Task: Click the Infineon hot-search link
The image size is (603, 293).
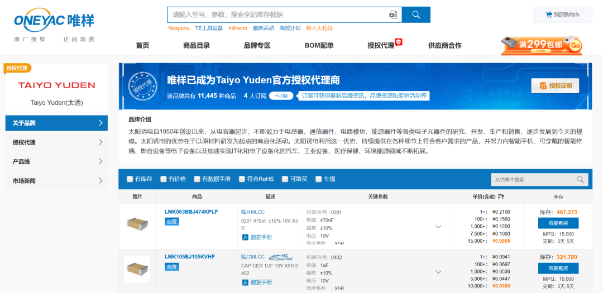Action: tap(238, 28)
